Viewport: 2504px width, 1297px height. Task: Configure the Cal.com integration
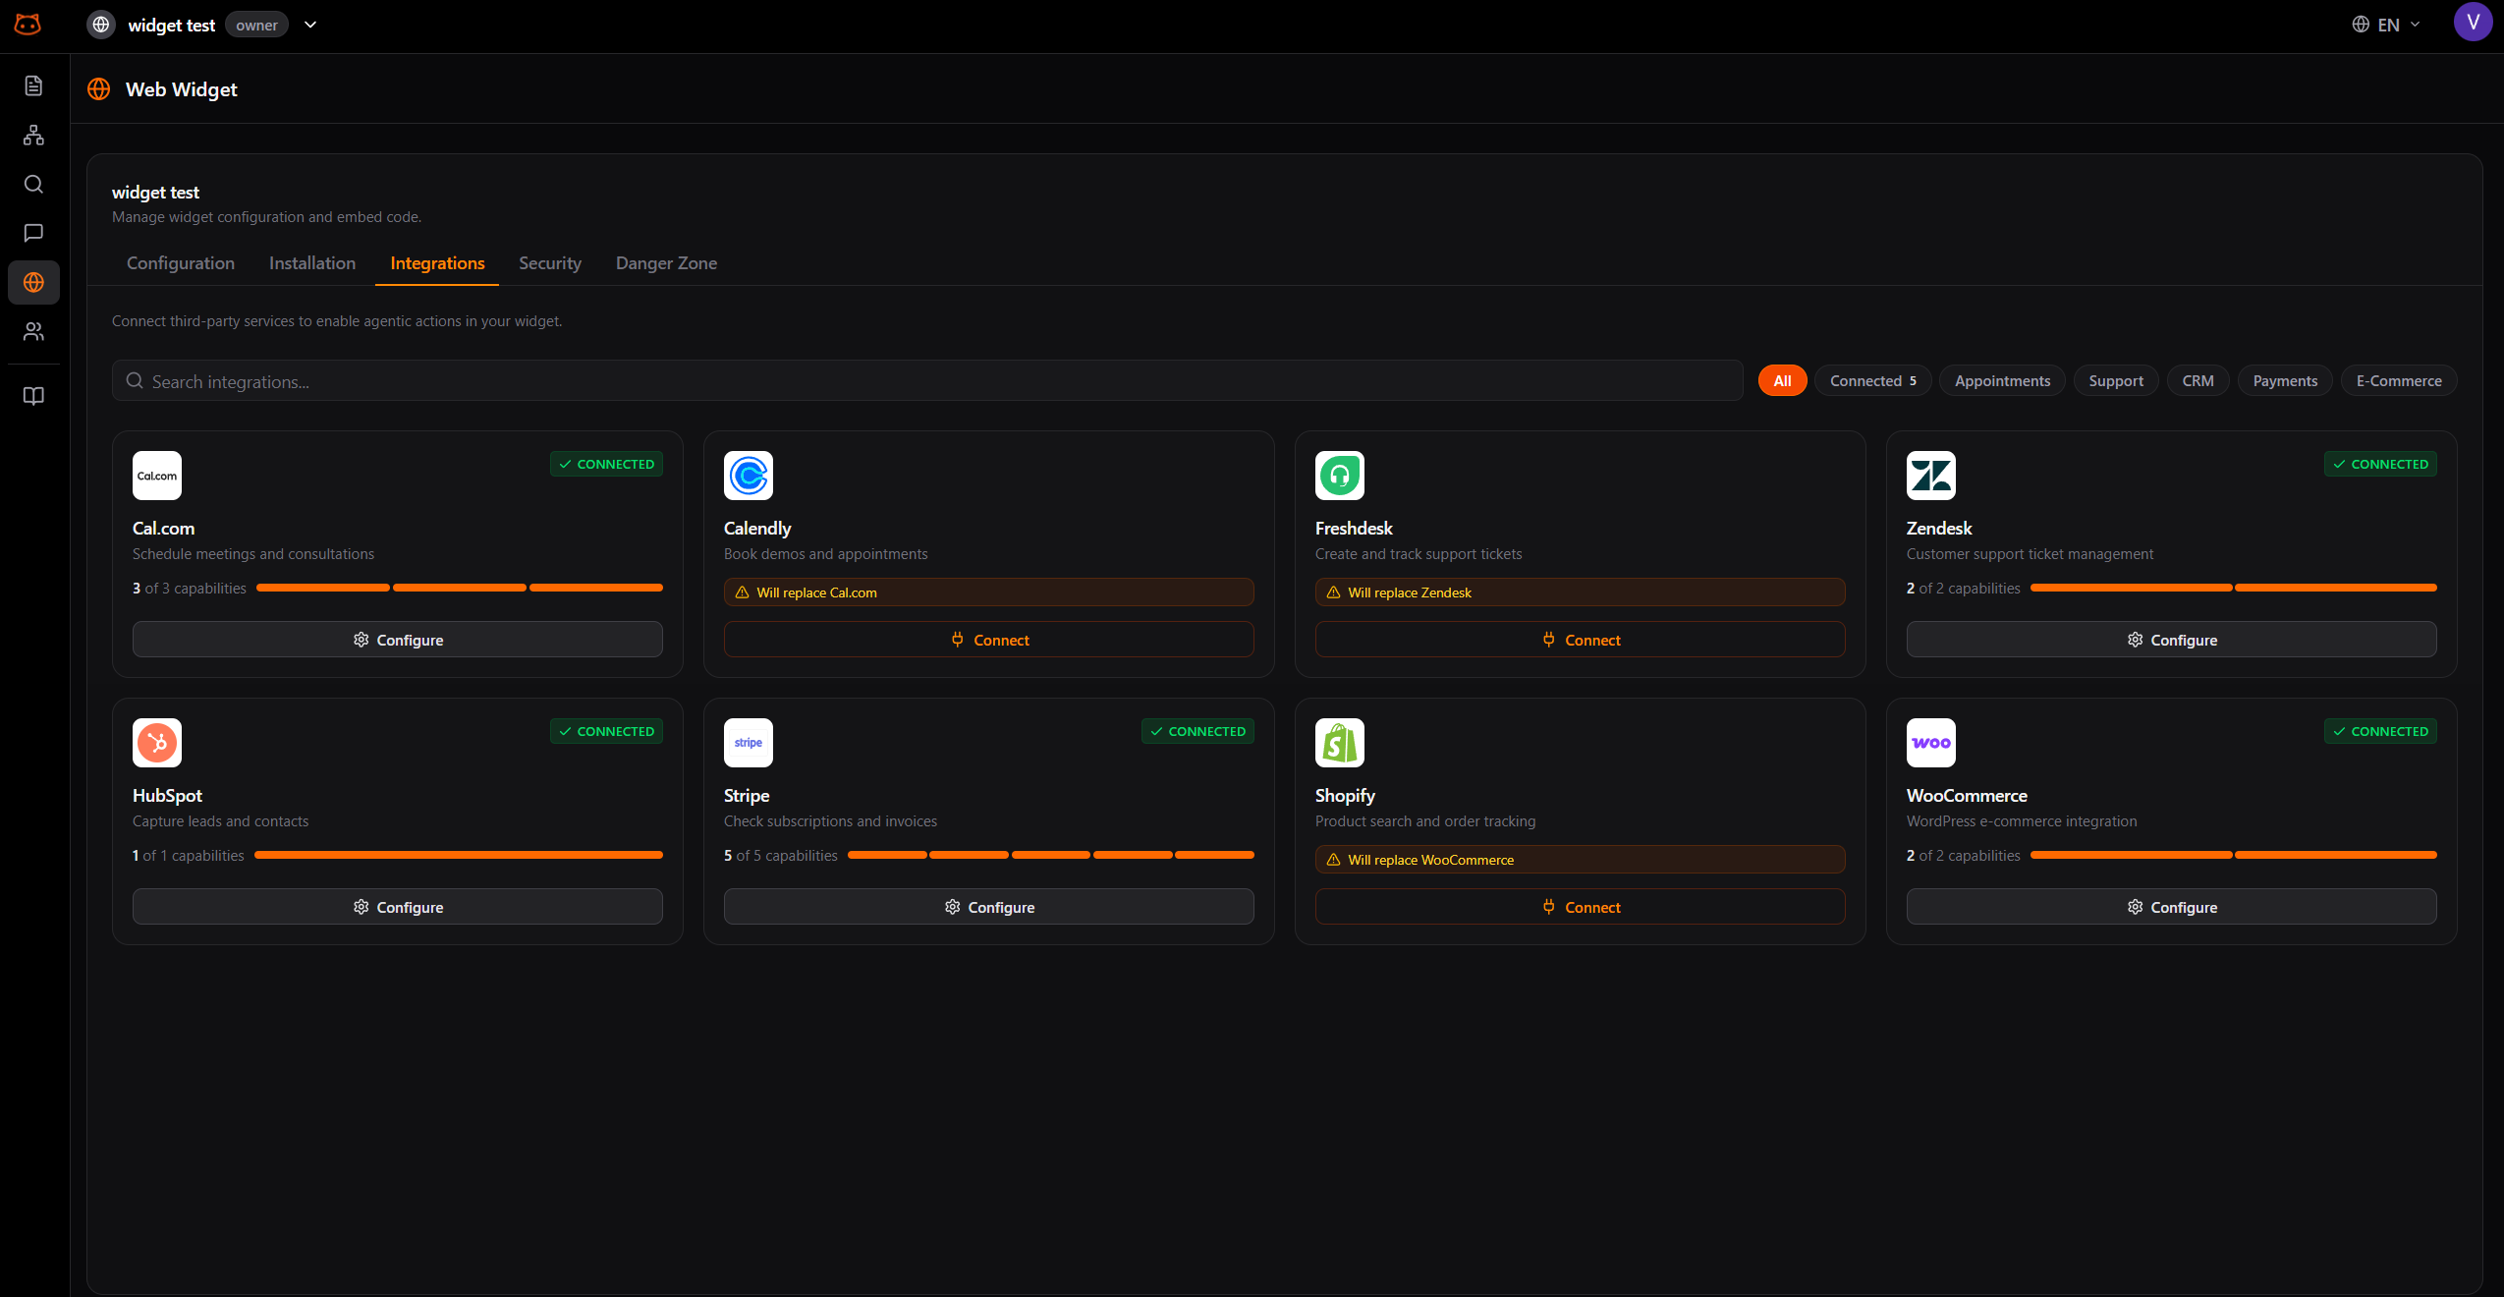398,640
